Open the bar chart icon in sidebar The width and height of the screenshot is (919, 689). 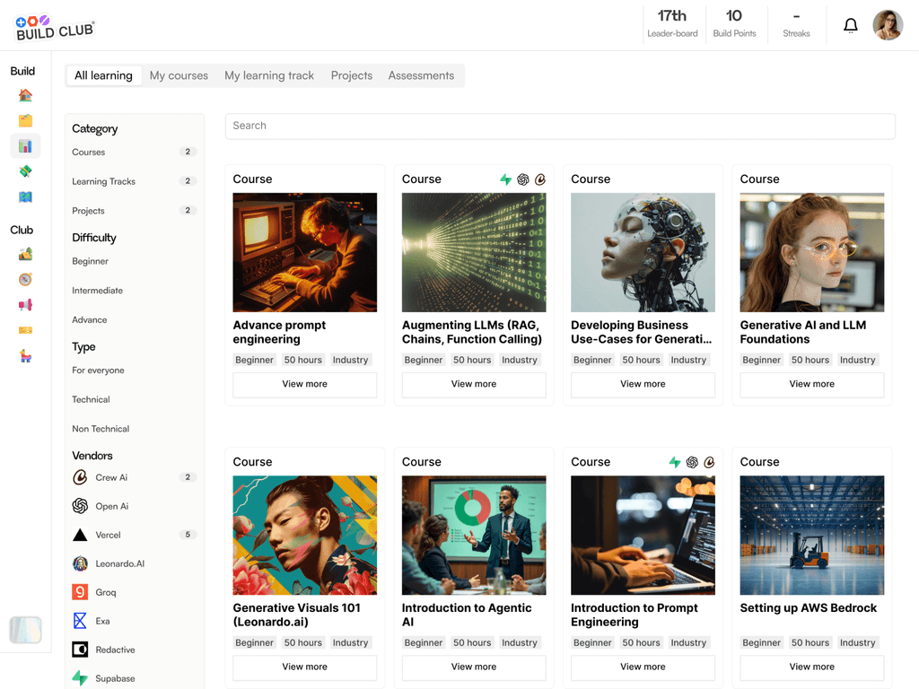(x=25, y=145)
